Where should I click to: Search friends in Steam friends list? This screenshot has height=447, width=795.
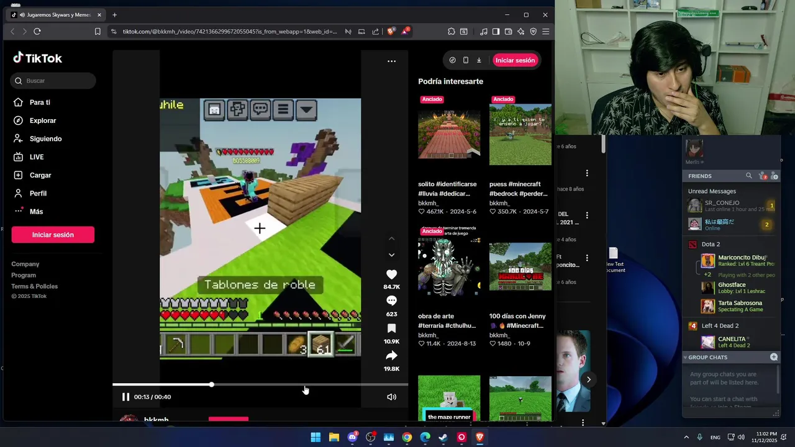(x=749, y=176)
